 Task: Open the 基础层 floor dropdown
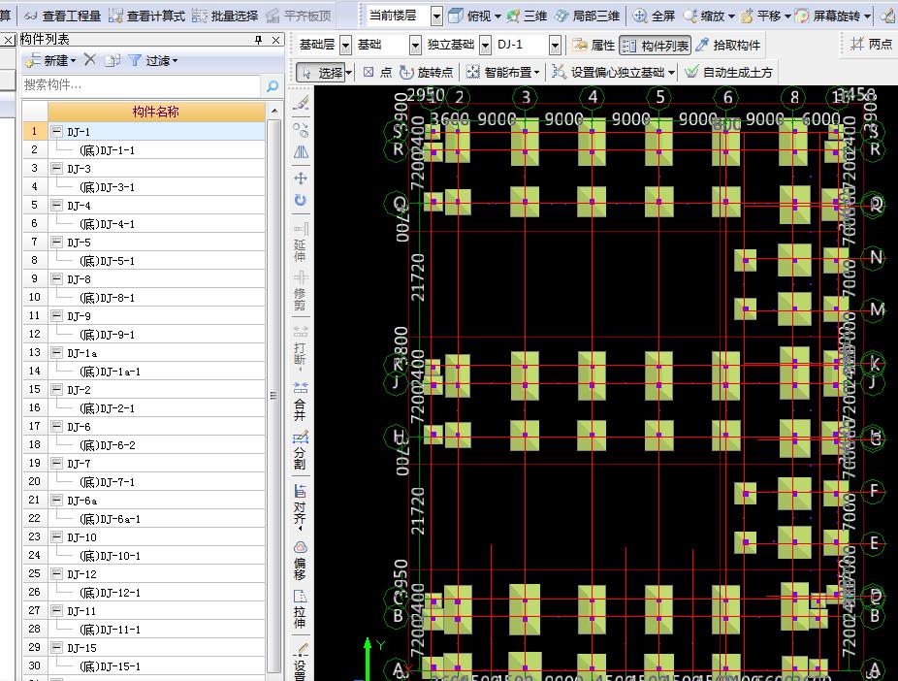click(x=346, y=45)
